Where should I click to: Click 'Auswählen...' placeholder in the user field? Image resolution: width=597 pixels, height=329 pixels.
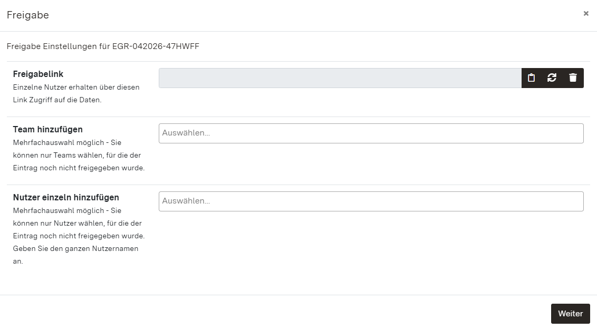click(x=186, y=201)
